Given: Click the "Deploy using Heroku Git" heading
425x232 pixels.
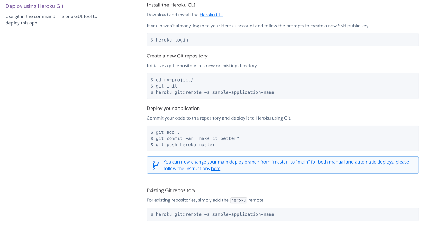Looking at the screenshot, I should 35,6.
